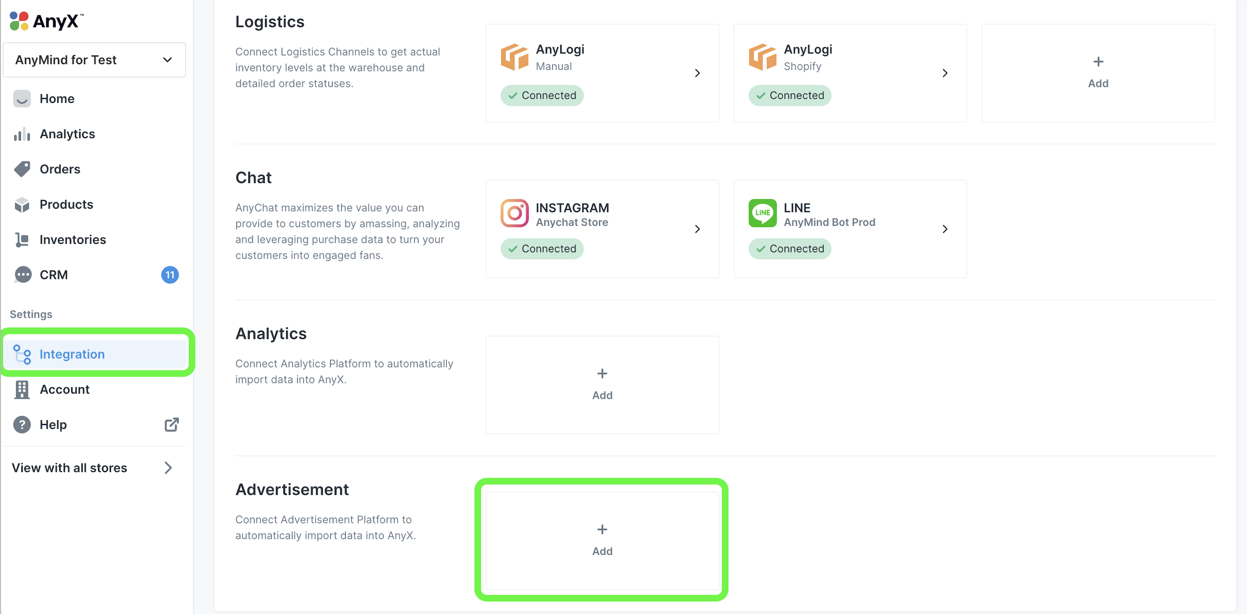Screen dimensions: 1247x614
Task: Open LINE AnyMind Bot Prod chevron
Action: pos(945,229)
